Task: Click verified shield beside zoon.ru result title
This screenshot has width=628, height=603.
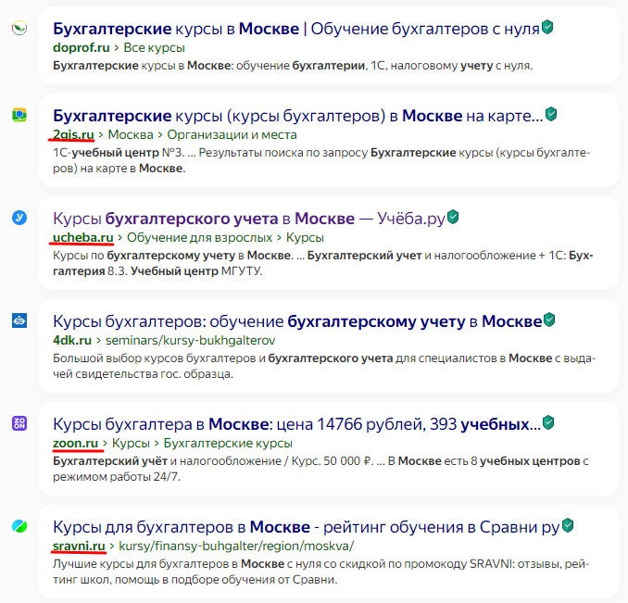Action: point(548,422)
